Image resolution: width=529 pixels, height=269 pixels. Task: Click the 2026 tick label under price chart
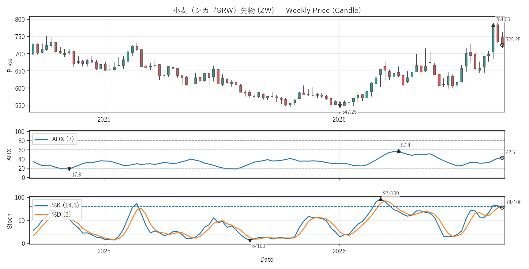tap(339, 119)
